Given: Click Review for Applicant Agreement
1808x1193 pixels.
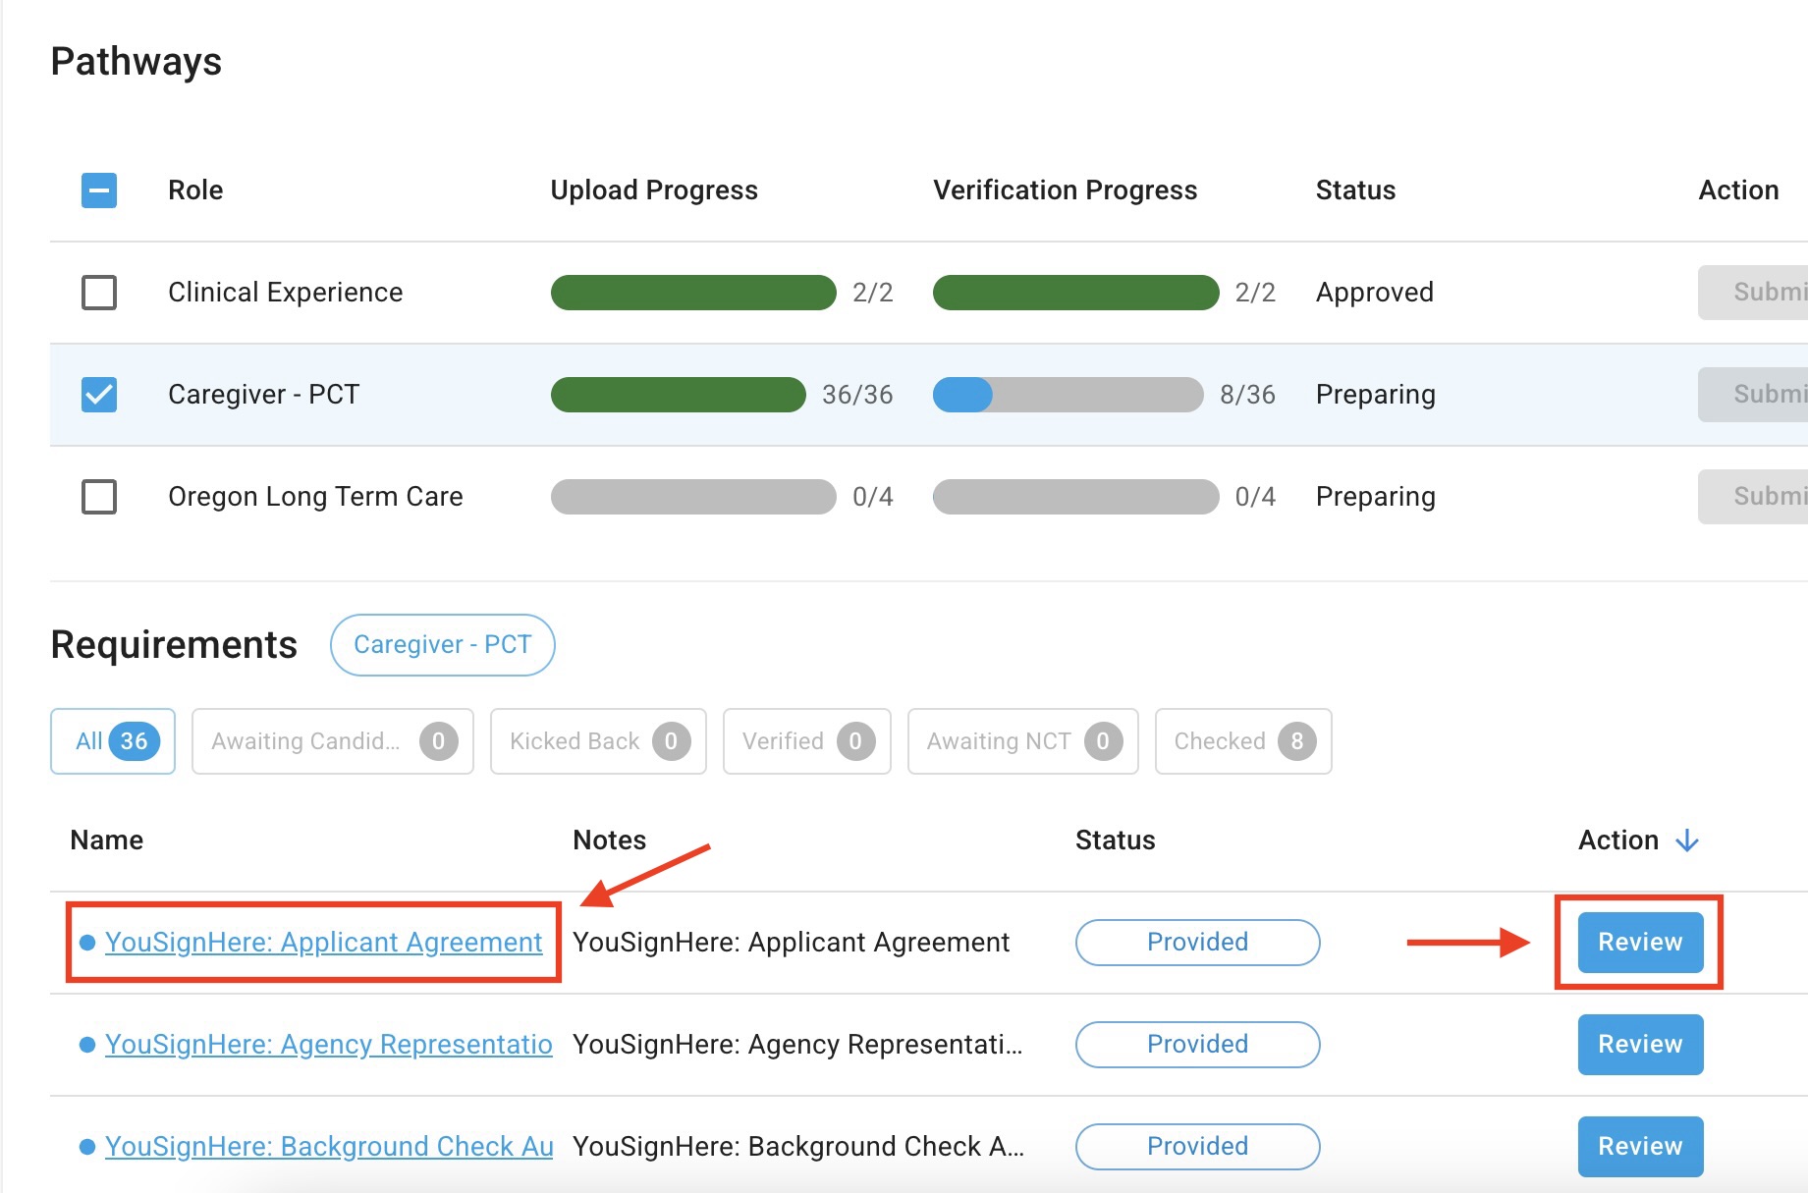Looking at the screenshot, I should click(x=1640, y=943).
